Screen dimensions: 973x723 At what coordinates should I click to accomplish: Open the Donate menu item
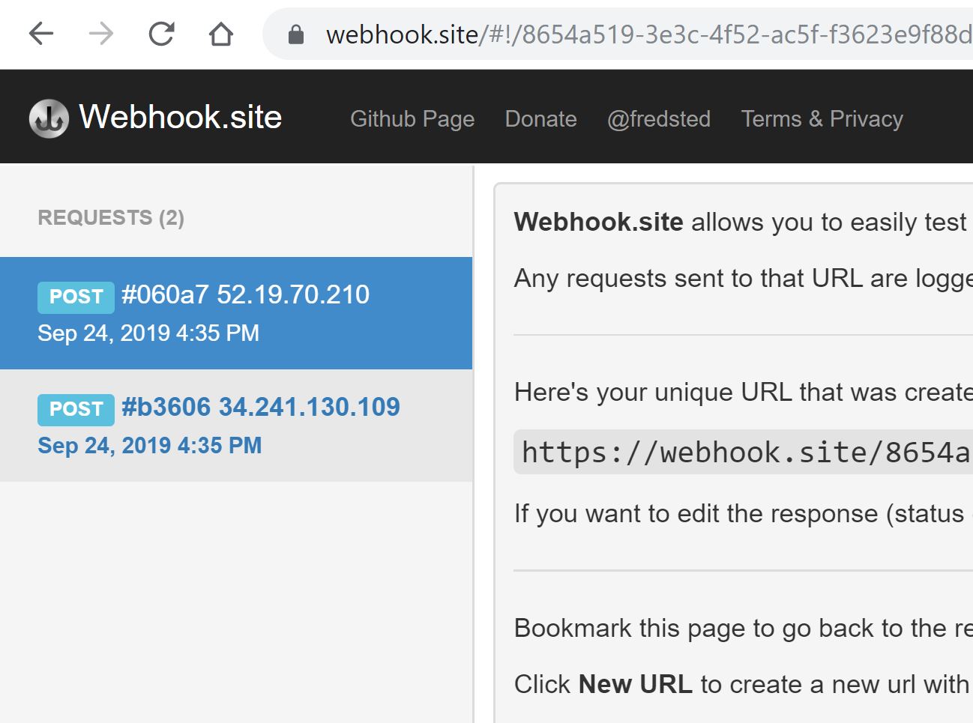(540, 118)
